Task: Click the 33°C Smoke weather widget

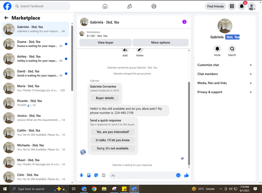Action: [203, 189]
